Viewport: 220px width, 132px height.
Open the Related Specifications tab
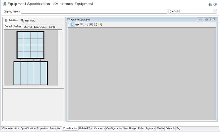[92, 128]
